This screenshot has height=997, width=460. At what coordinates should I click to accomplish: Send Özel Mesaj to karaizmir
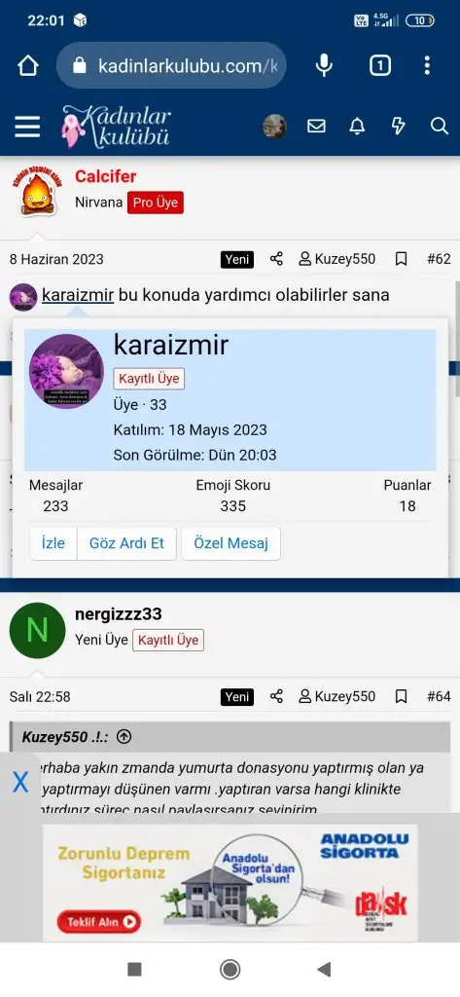pyautogui.click(x=230, y=543)
